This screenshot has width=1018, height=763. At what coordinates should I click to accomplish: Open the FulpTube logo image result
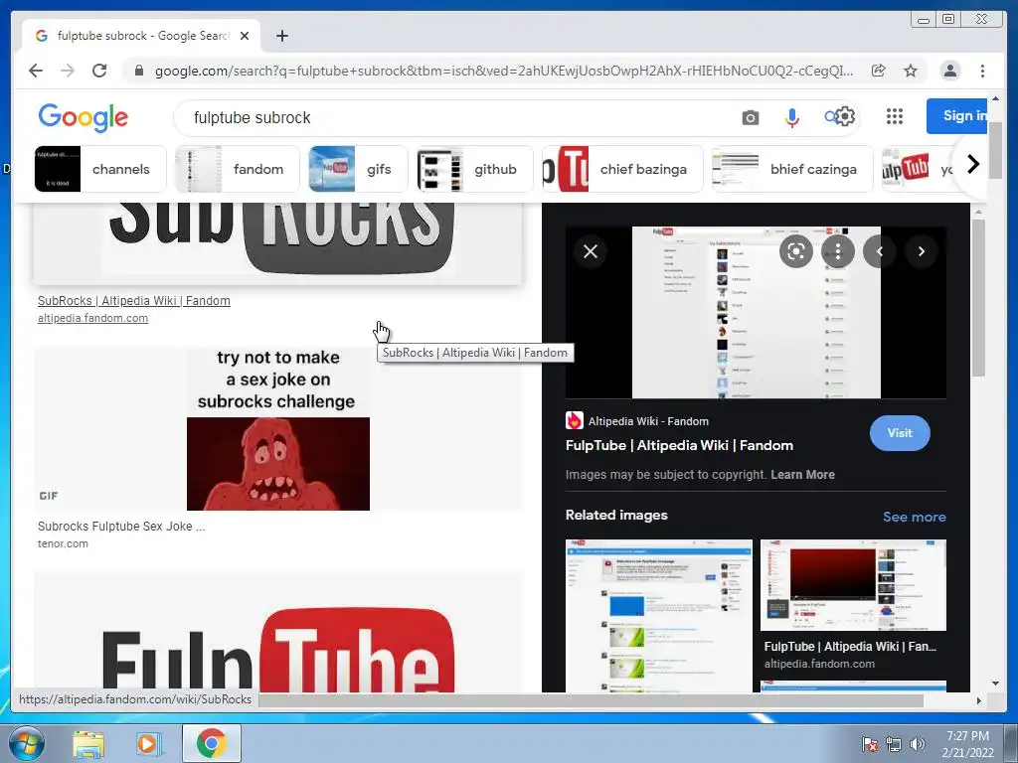click(278, 633)
